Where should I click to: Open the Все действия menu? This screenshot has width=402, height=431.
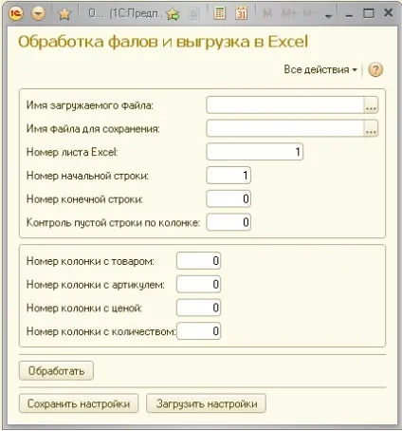[320, 69]
